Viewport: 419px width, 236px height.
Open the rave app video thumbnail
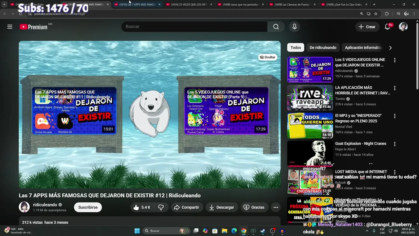pyautogui.click(x=310, y=97)
